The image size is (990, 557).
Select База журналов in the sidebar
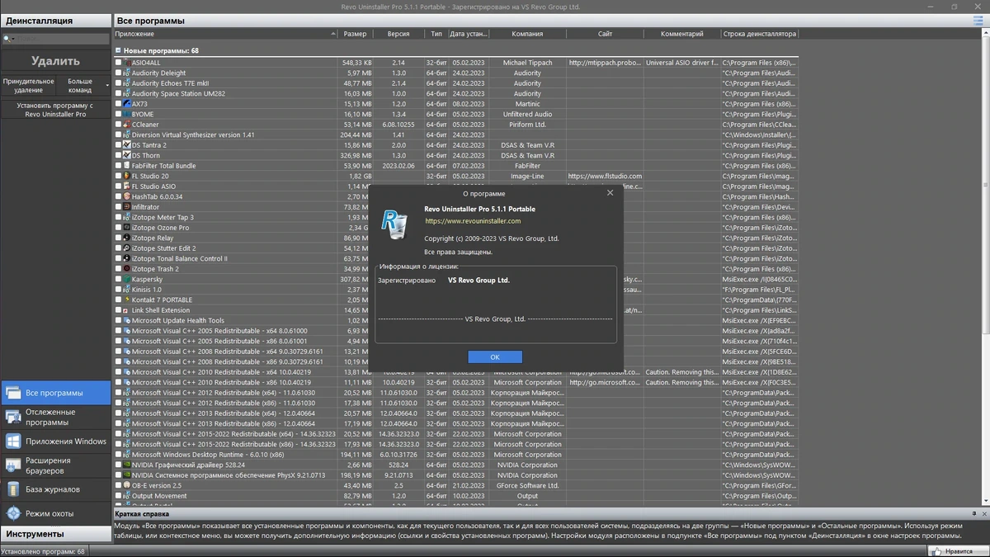(55, 489)
